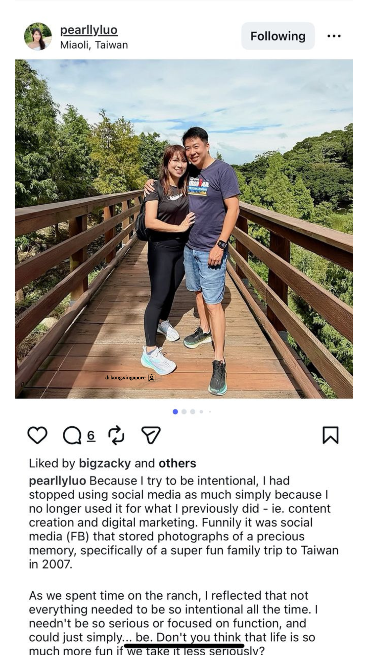Share post with paper plane icon
368x655 pixels.
click(151, 435)
